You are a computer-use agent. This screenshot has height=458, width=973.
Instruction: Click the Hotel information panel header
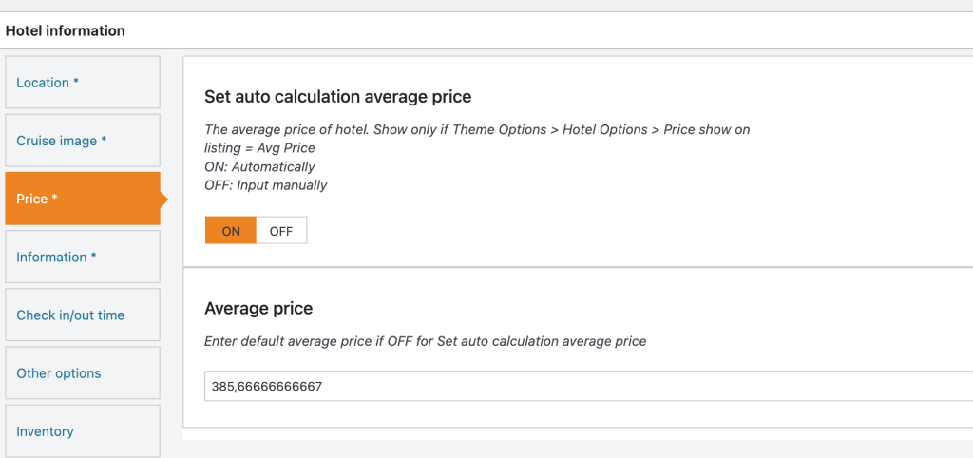point(66,30)
